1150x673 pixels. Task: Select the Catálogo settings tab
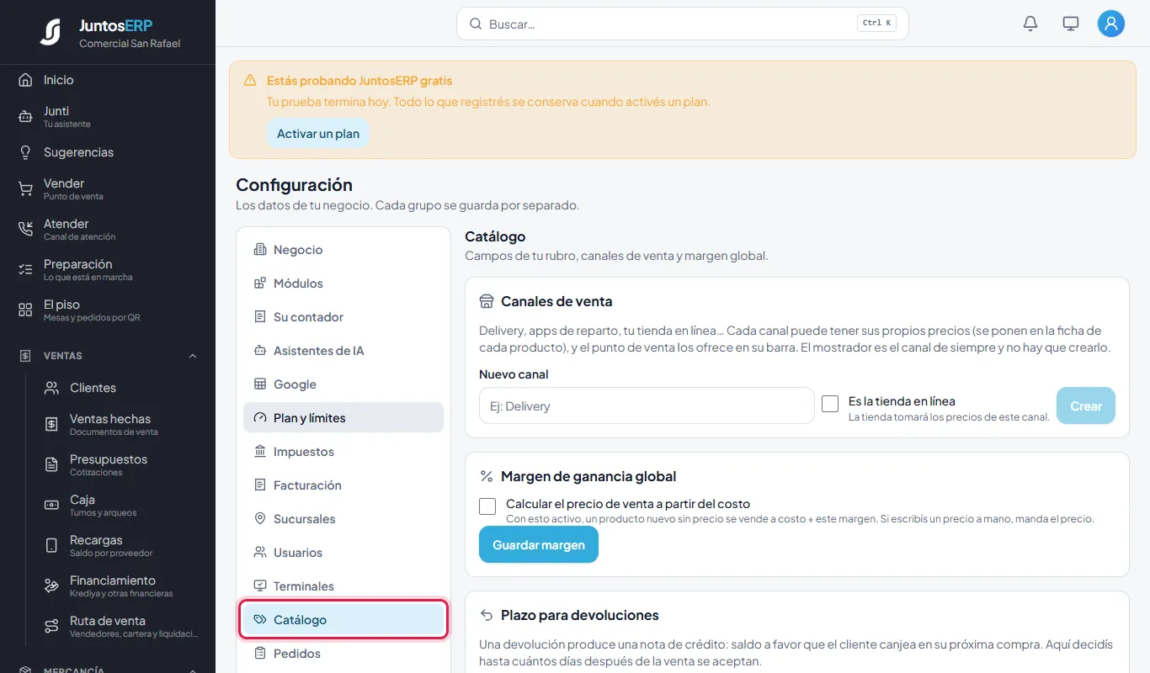[x=343, y=620]
